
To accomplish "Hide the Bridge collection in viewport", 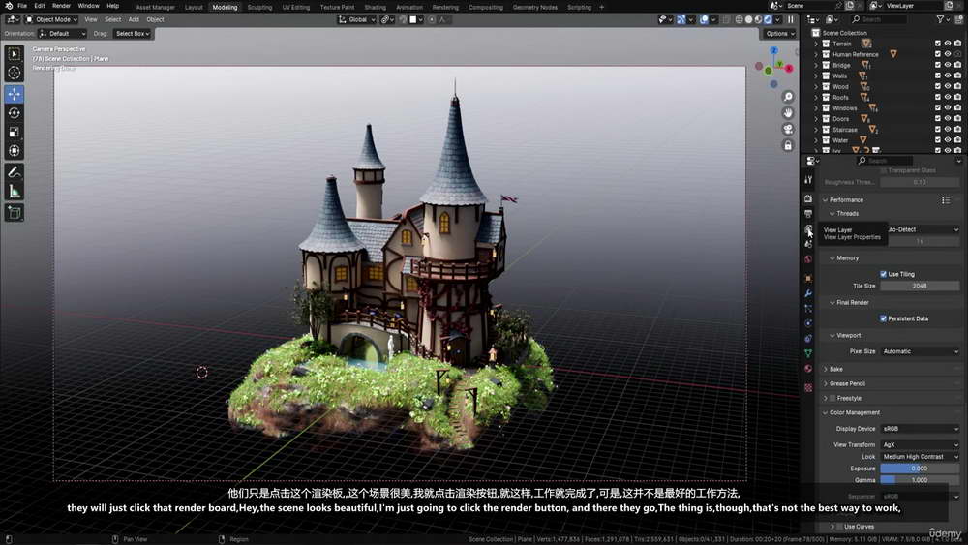I will pyautogui.click(x=948, y=65).
